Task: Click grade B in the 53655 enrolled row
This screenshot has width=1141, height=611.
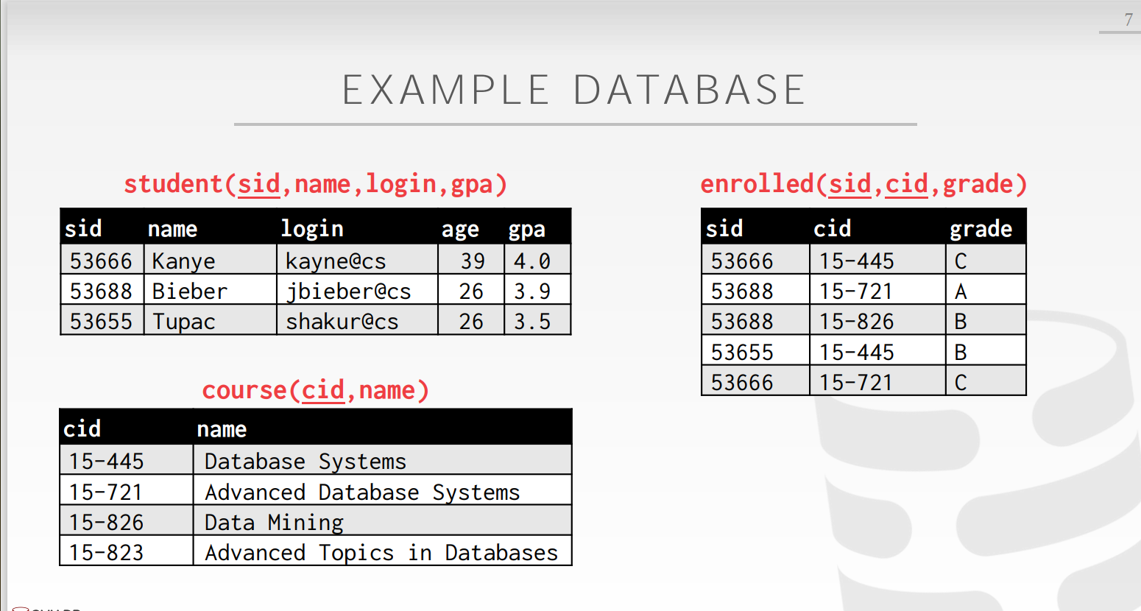Action: tap(961, 353)
